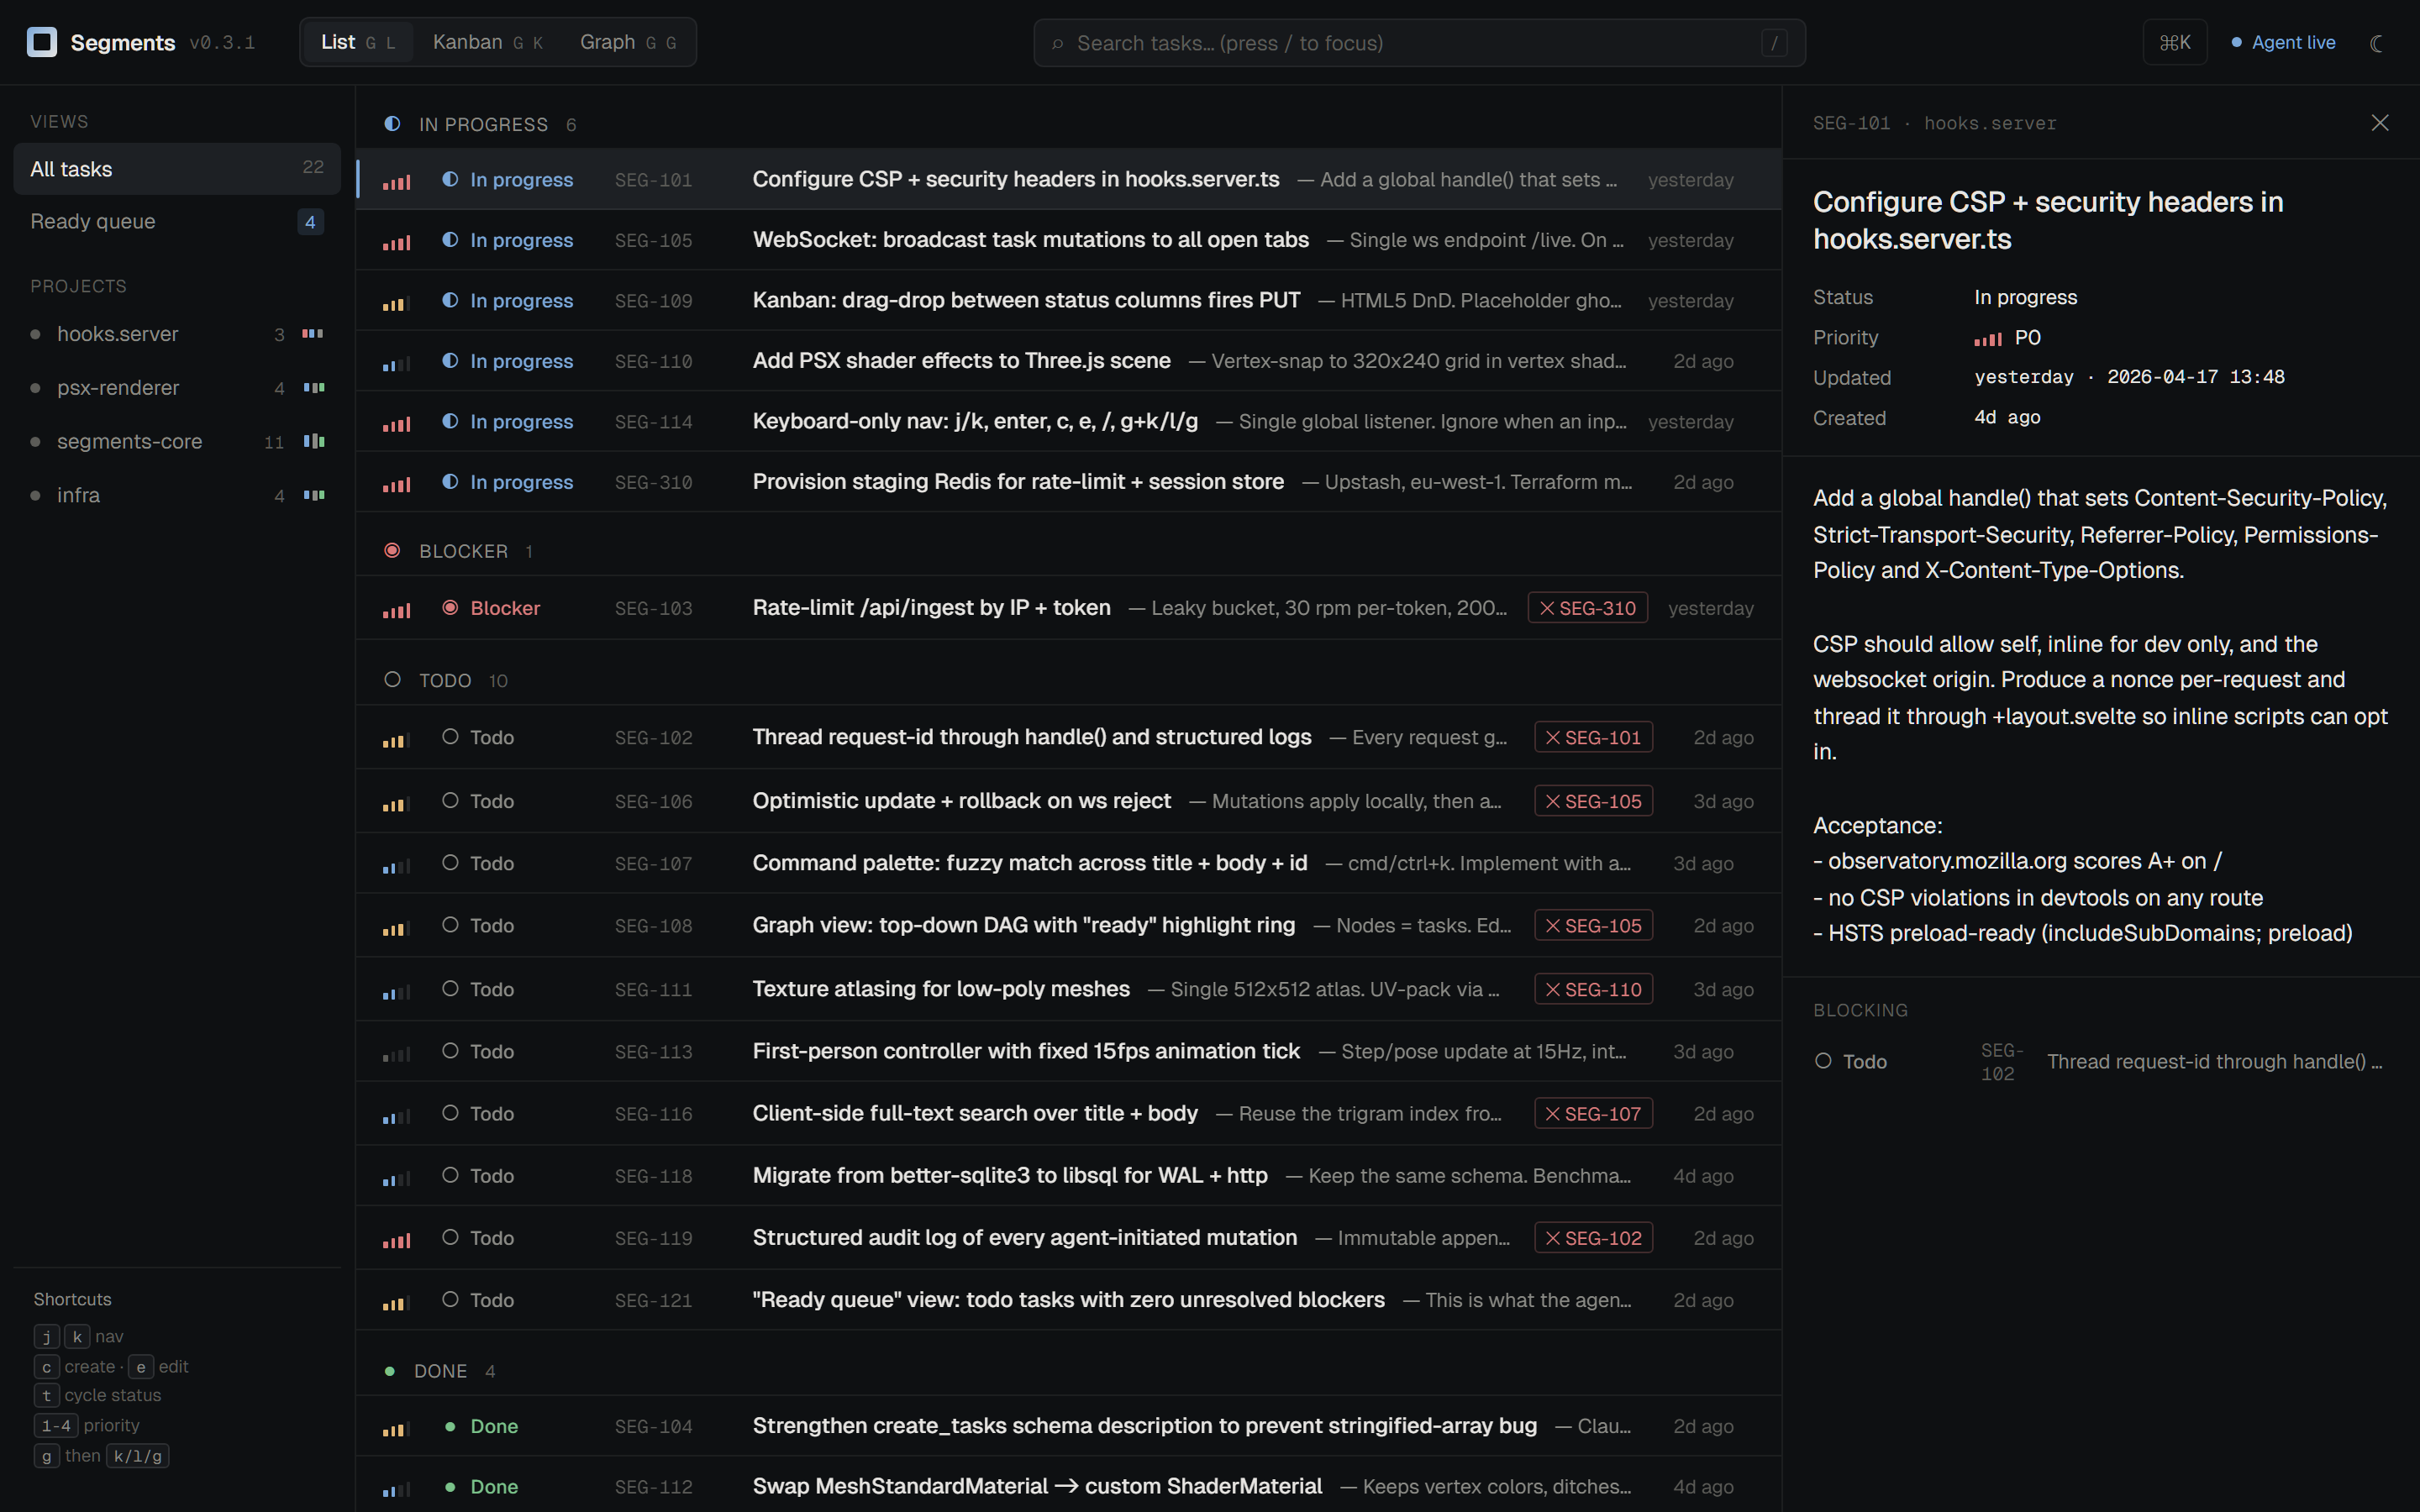Image resolution: width=2420 pixels, height=1512 pixels.
Task: Click SEG-110 blocker tag on SEG-111 row
Action: (1593, 989)
